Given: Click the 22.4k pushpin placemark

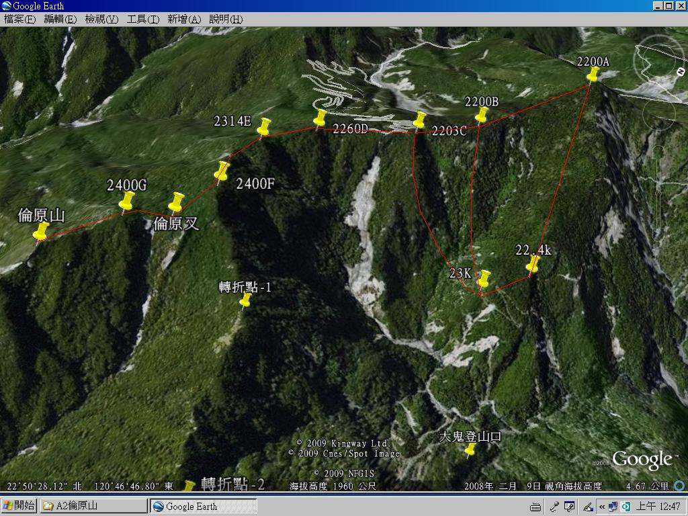Looking at the screenshot, I should coord(533,265).
